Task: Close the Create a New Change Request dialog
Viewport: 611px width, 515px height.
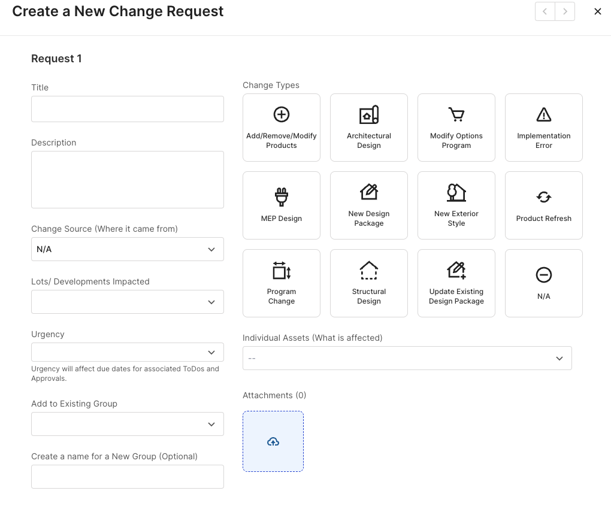Action: (597, 12)
